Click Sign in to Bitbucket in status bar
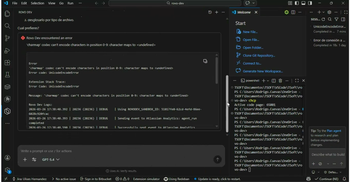This screenshot has height=182, width=350. coord(96,179)
